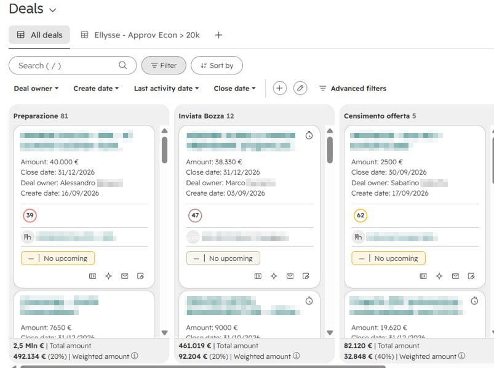Send email from the 40.000 € deal card

(x=125, y=276)
